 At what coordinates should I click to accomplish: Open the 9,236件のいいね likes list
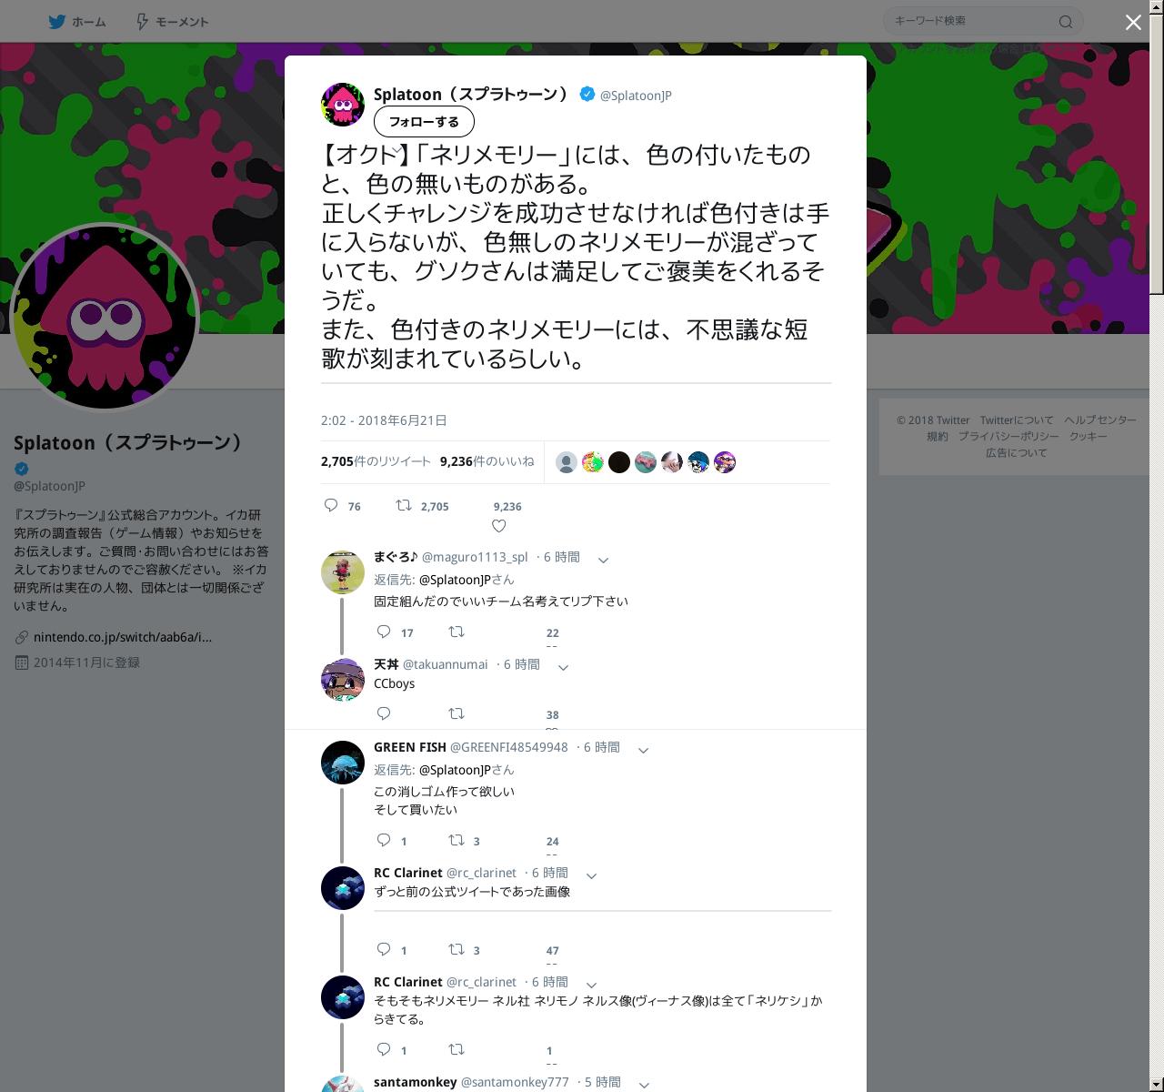click(487, 461)
